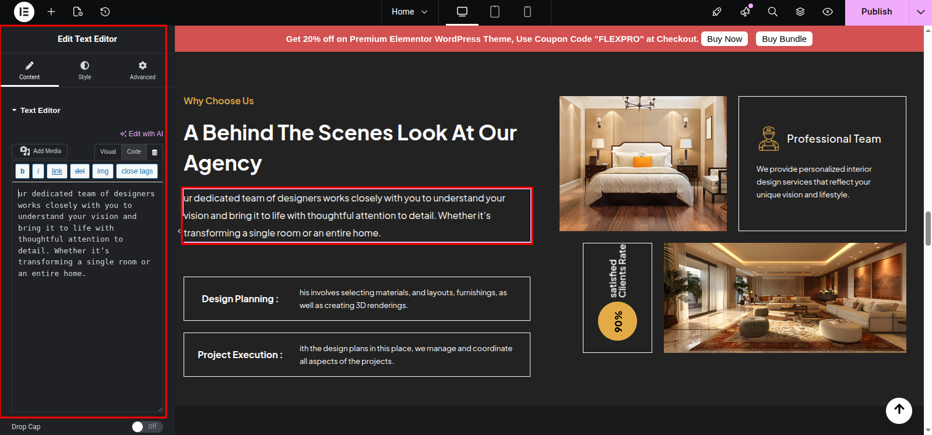Click the add element plus icon
This screenshot has height=435, width=932.
click(x=51, y=12)
